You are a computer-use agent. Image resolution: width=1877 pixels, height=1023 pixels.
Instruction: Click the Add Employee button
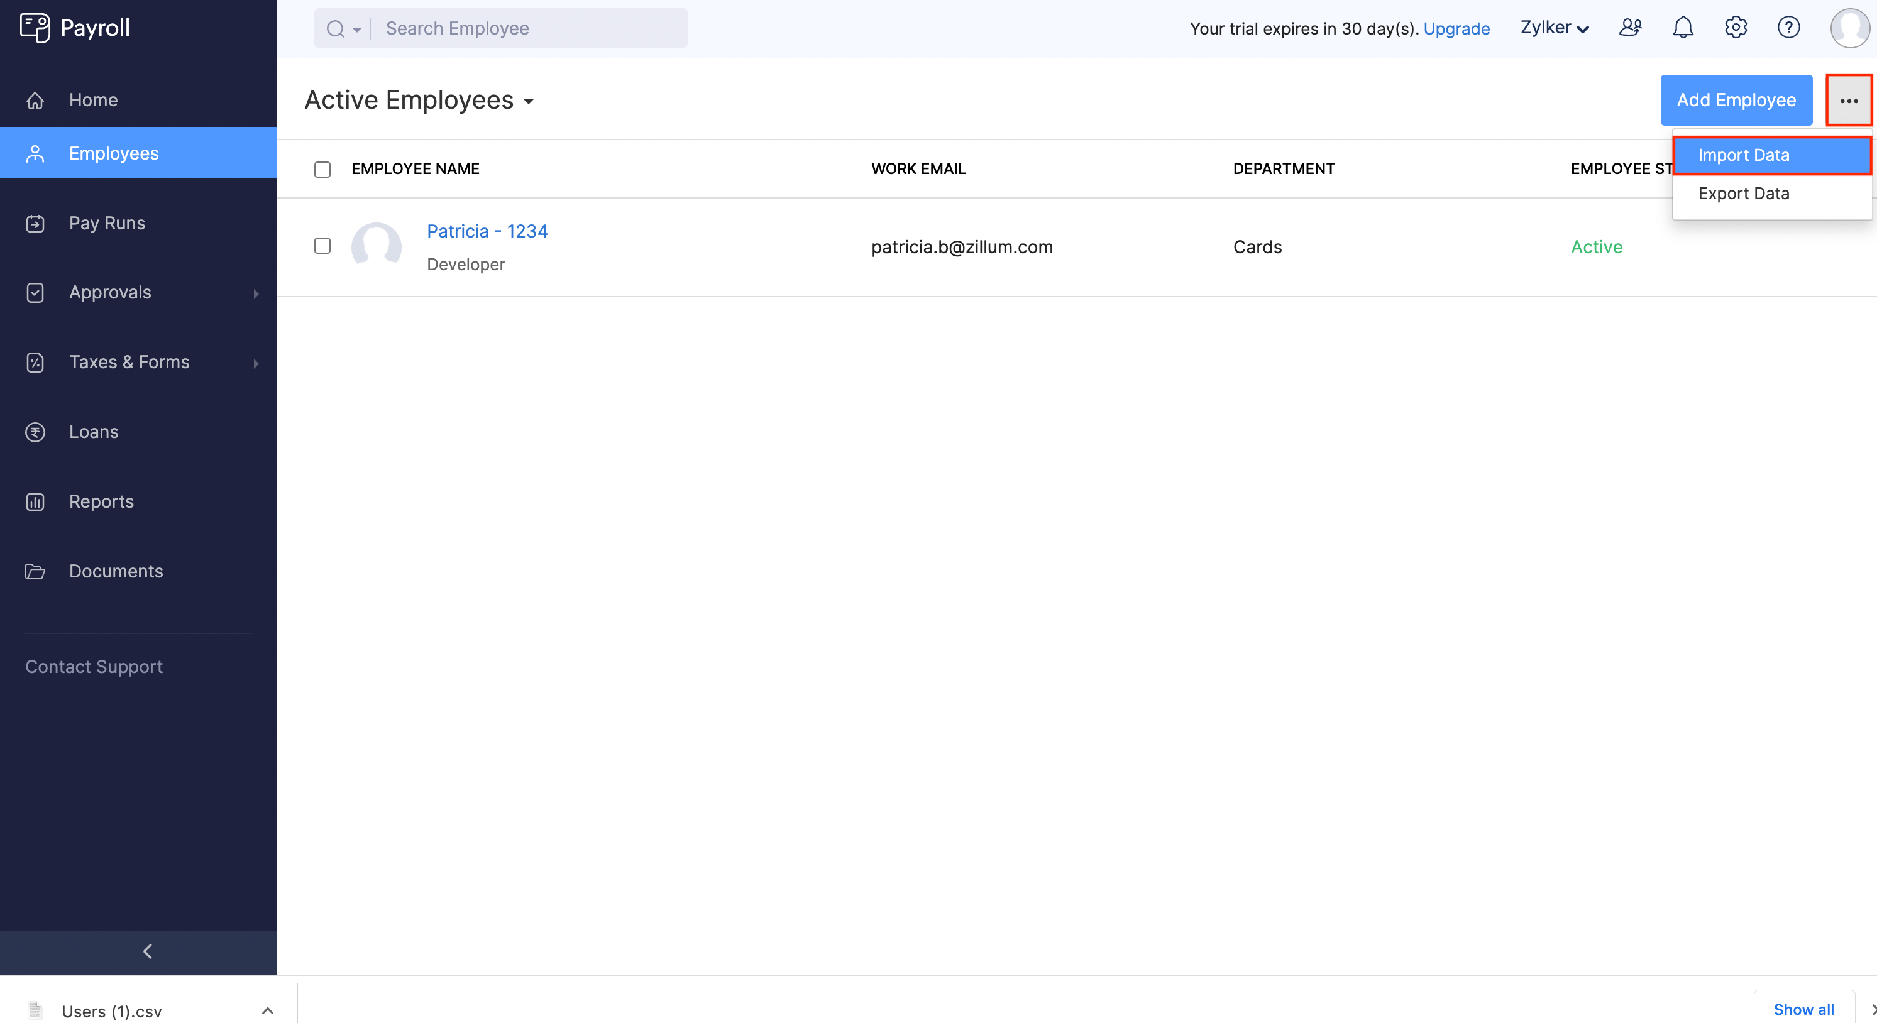pyautogui.click(x=1736, y=100)
